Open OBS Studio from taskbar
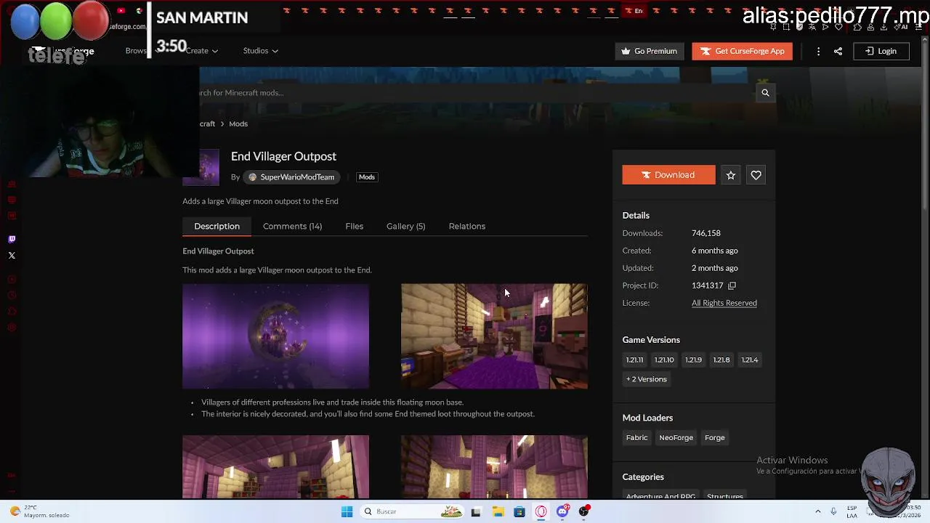Screen dimensions: 930x523 coord(583,511)
